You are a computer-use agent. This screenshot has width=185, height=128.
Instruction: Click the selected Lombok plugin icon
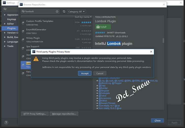pyautogui.click(x=23, y=65)
